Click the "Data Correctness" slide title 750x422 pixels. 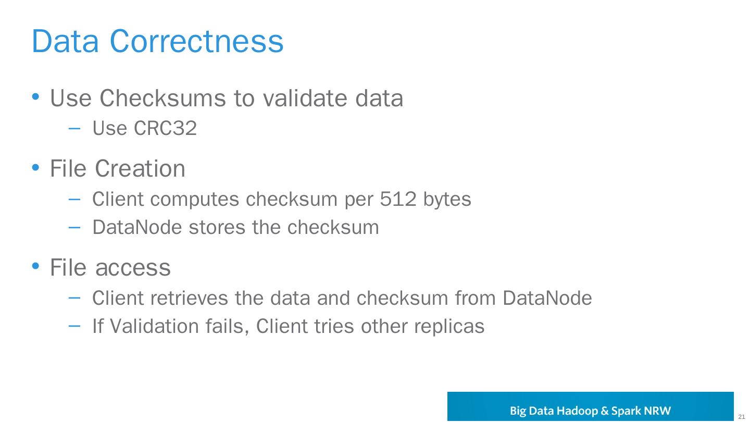coord(157,41)
